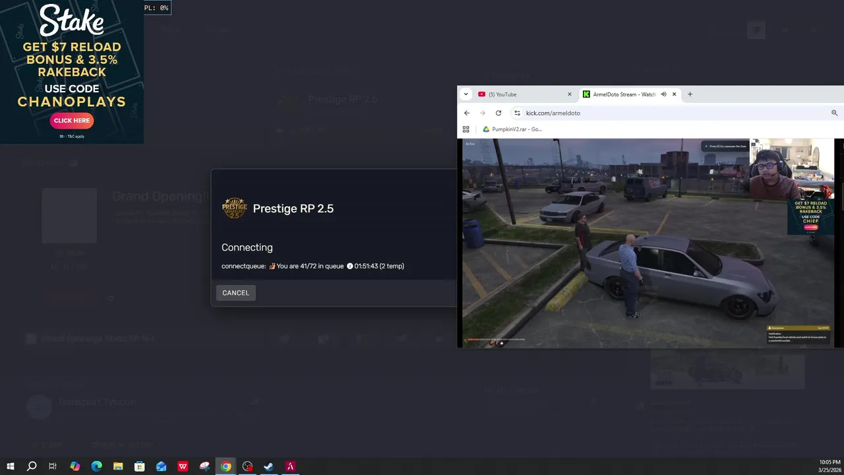Open the crimson A app in taskbar

point(290,466)
